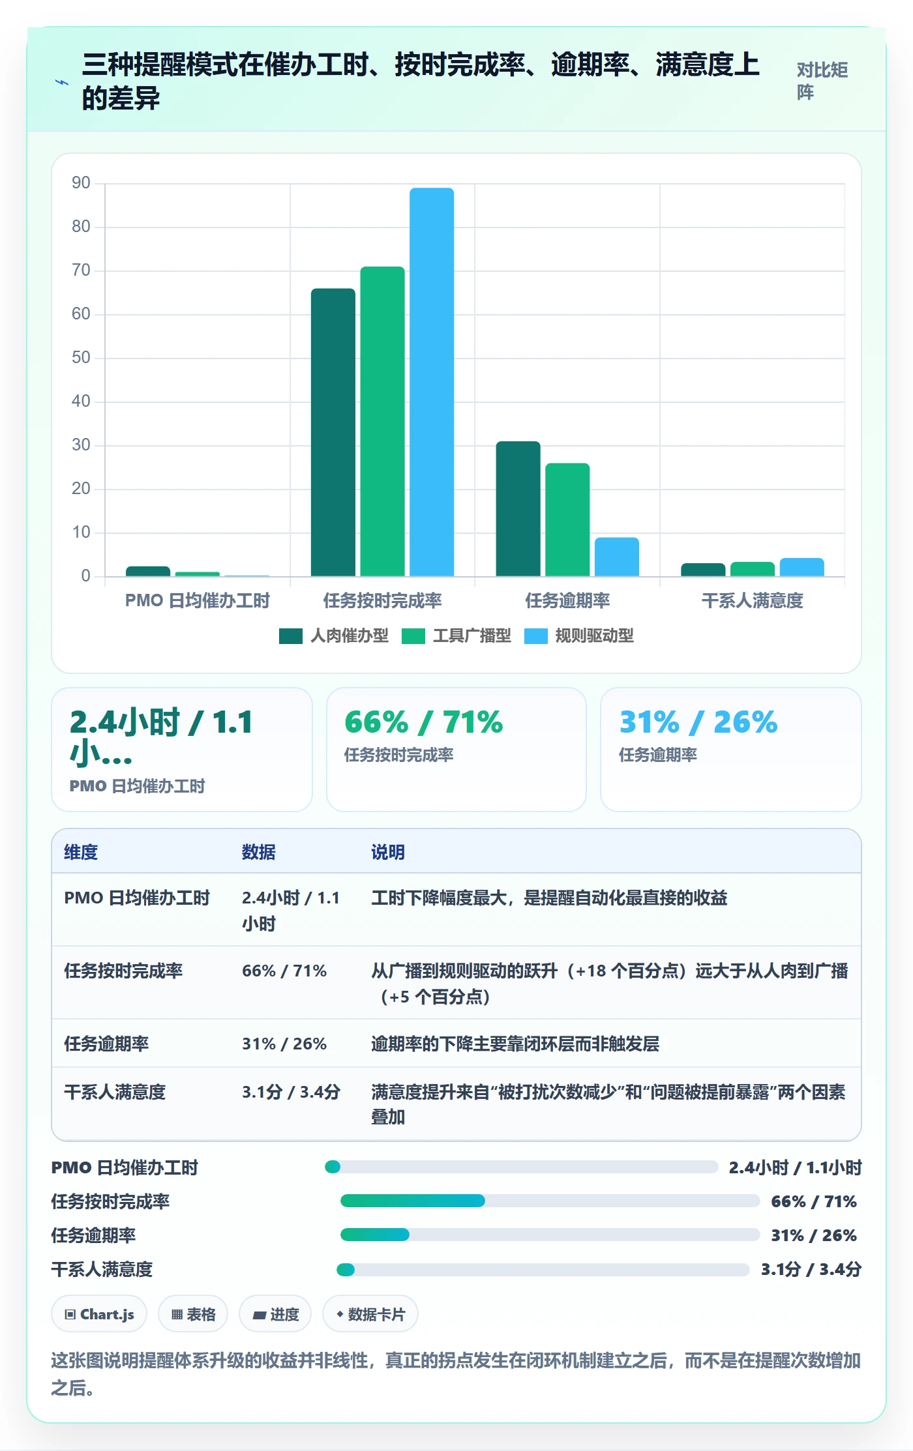Toggle the 规则驱动型 legend swatch
Screen dimensions: 913x1451
click(x=535, y=636)
